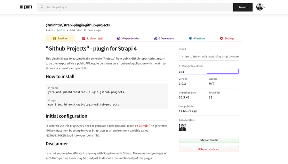
Task: Click the 'Disclaimer' heading
Action: point(57,144)
